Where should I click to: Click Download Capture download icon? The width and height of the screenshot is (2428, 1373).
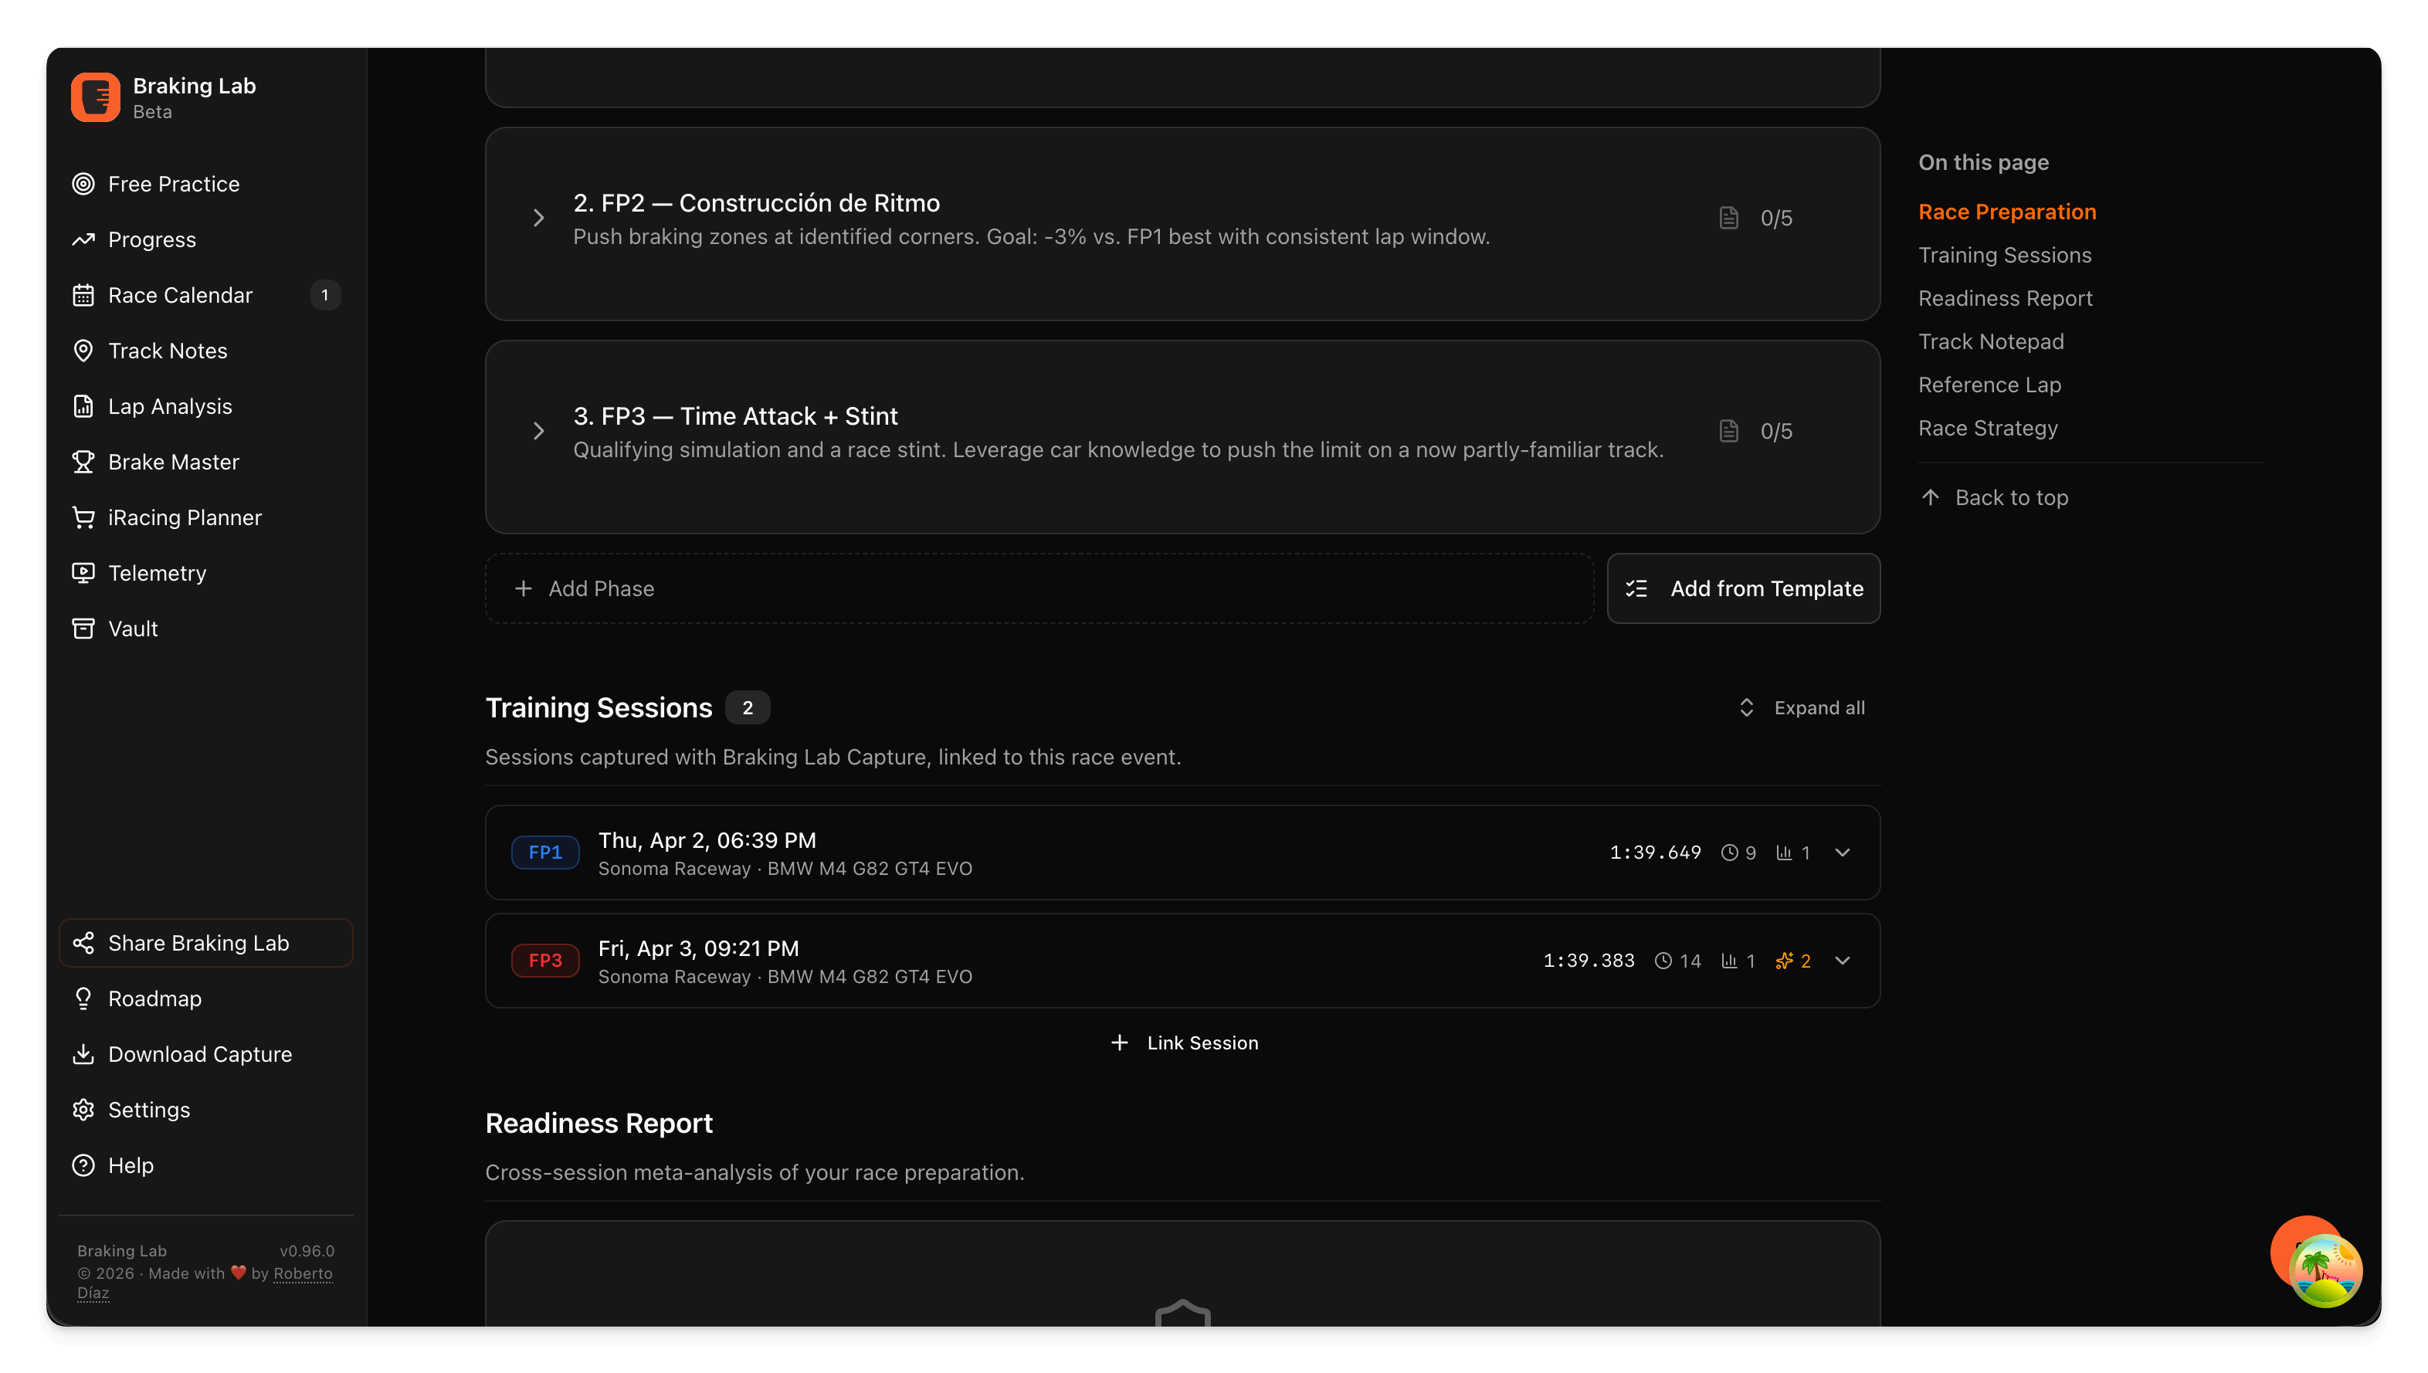click(x=83, y=1054)
